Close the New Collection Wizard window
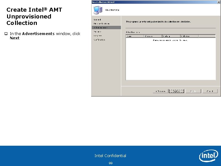The width and height of the screenshot is (221, 166). pyautogui.click(x=219, y=2)
